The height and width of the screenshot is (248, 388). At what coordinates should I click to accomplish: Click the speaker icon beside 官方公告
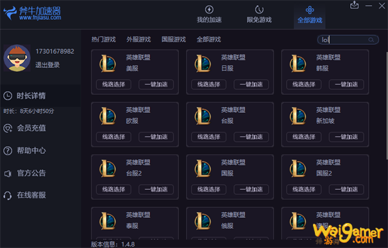(x=8, y=174)
